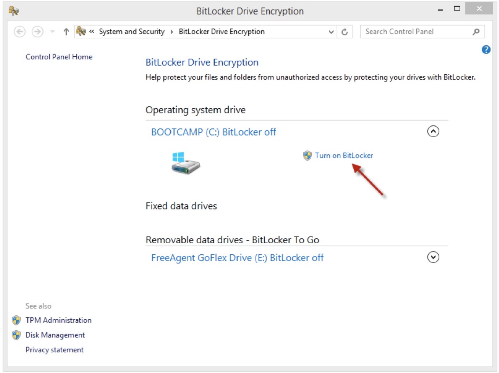
Task: Click the BOOTCAMP Windows drive icon
Action: [186, 163]
